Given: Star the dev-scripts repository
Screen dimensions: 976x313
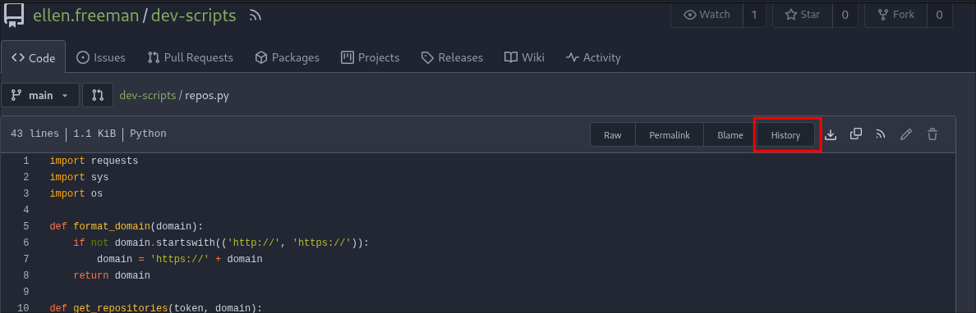Looking at the screenshot, I should 803,15.
